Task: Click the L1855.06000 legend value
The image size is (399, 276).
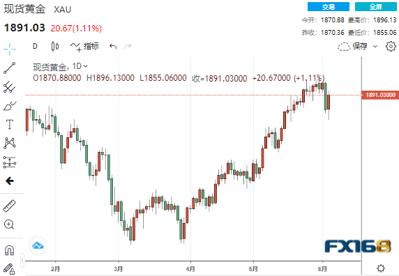Action: tap(163, 78)
